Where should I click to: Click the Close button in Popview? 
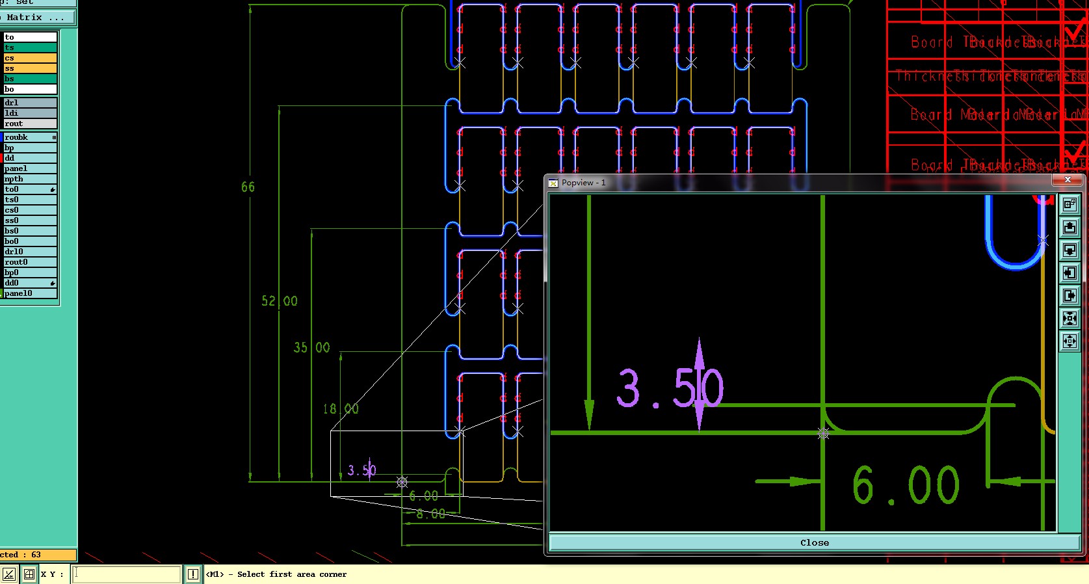(x=815, y=542)
